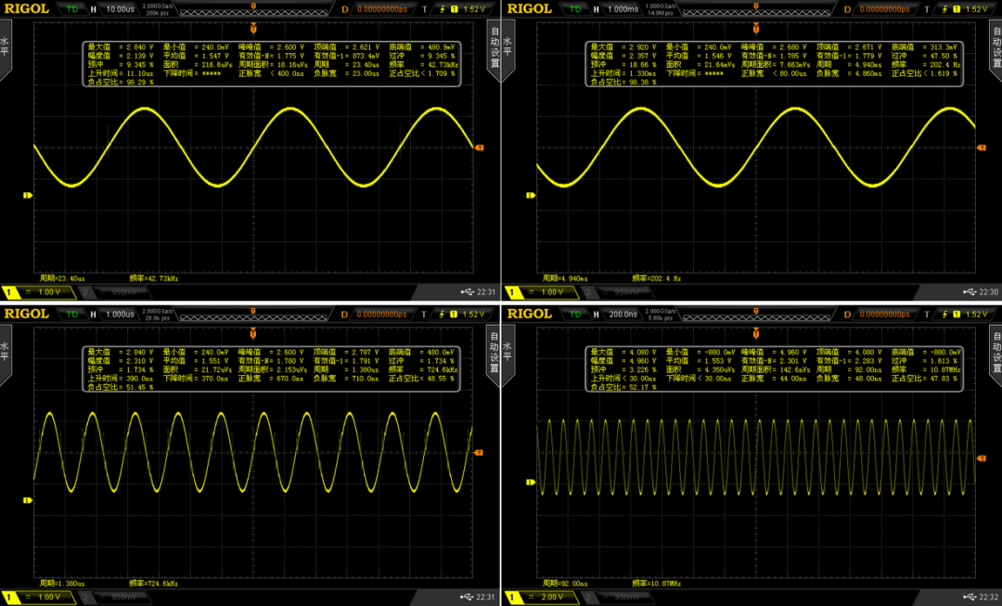
Task: Open the 水平 side tab in the 1.000us panel
Action: click(6, 355)
